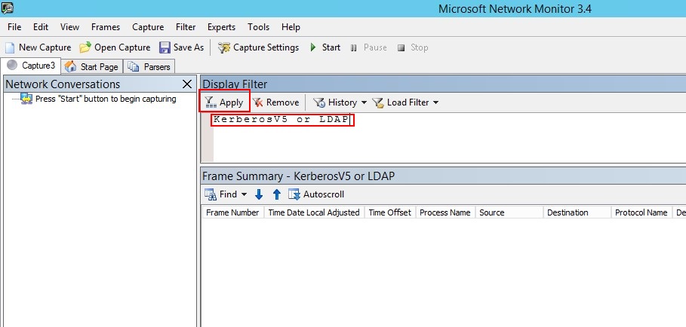Click the Display Filter panel title

[235, 84]
